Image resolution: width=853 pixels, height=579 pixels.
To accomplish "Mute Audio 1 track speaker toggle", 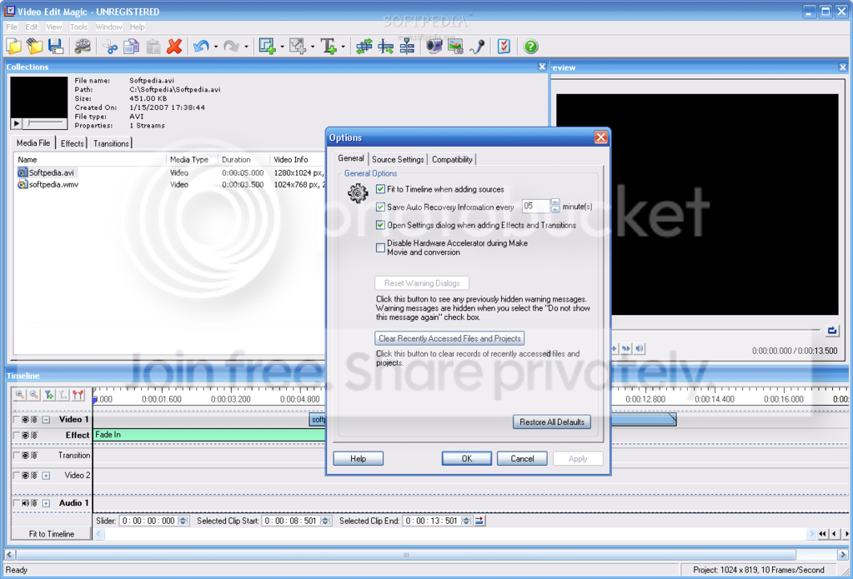I will pyautogui.click(x=25, y=503).
